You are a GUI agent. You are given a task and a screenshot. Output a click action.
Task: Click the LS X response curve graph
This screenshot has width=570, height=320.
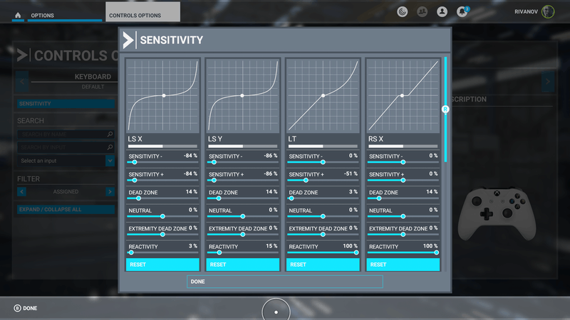(162, 95)
